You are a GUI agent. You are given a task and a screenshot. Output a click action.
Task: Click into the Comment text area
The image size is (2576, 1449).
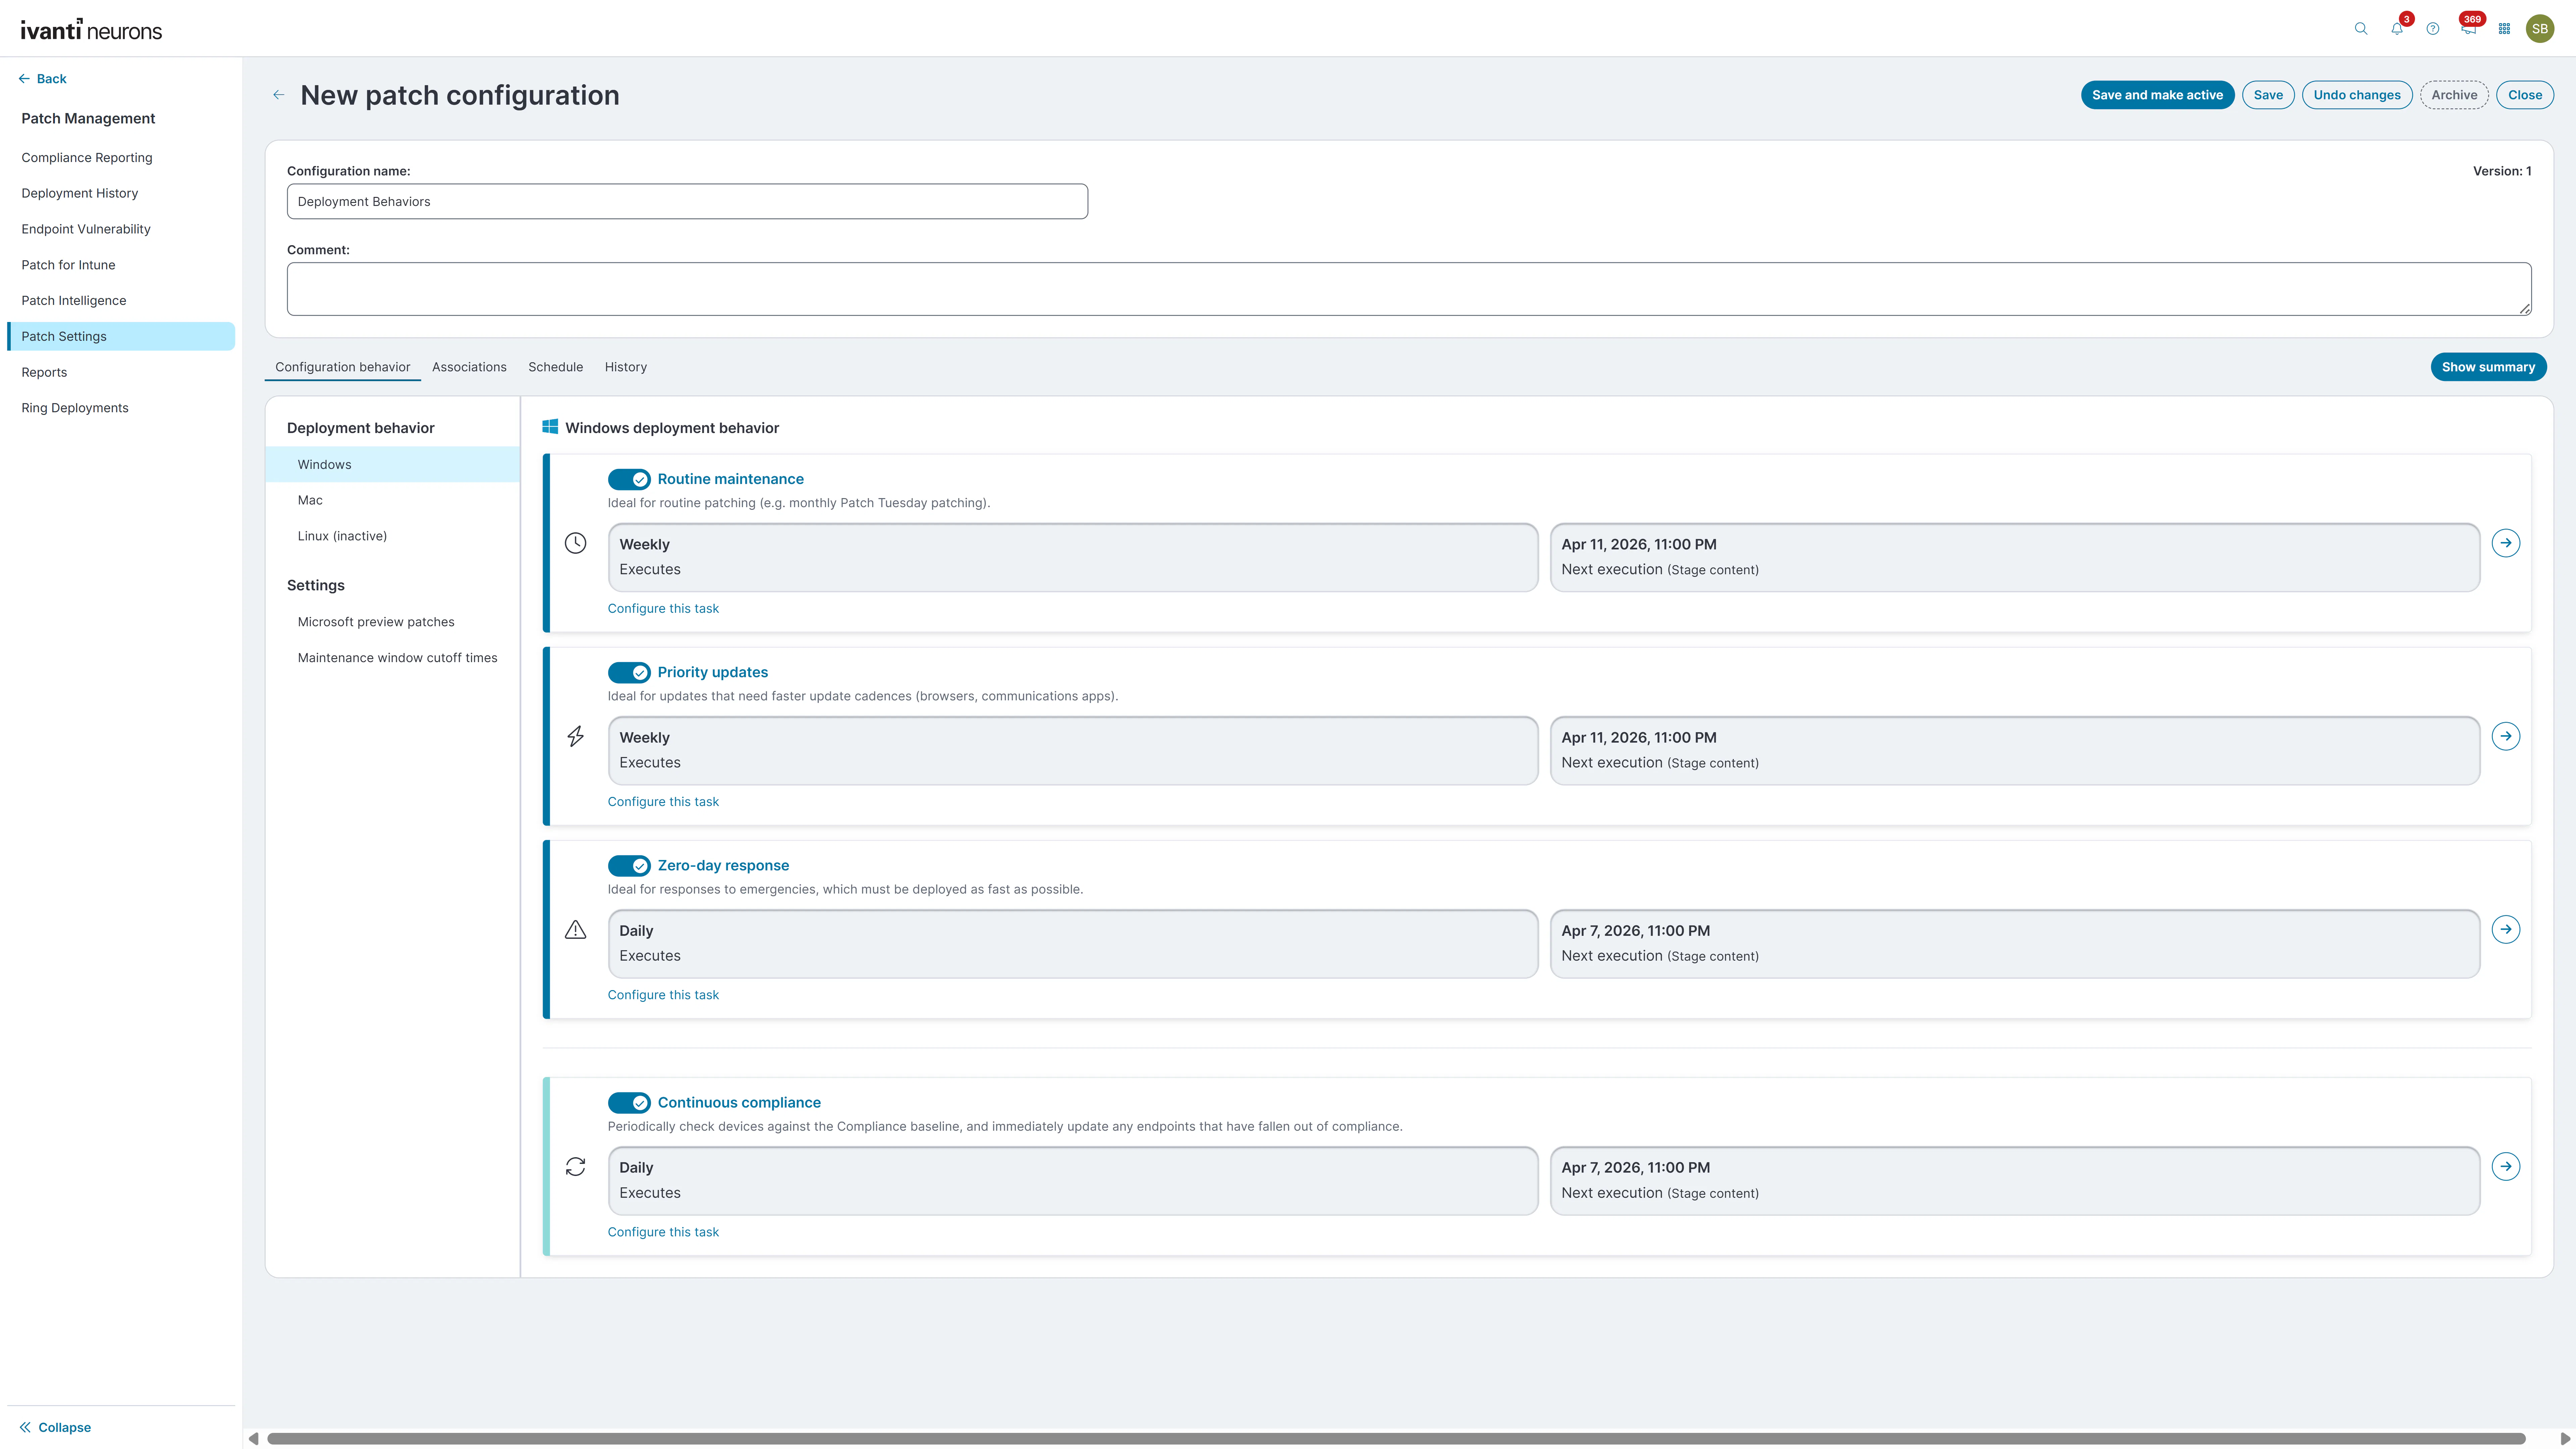pyautogui.click(x=1409, y=289)
